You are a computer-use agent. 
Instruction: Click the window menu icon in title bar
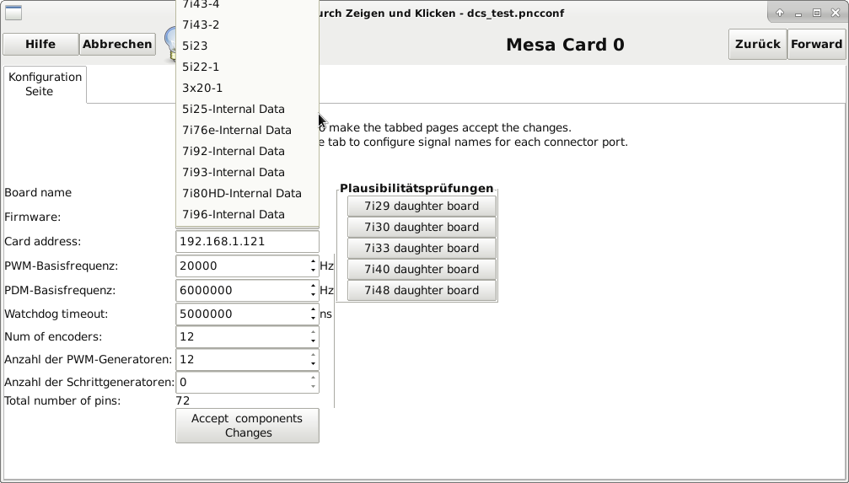tap(13, 13)
